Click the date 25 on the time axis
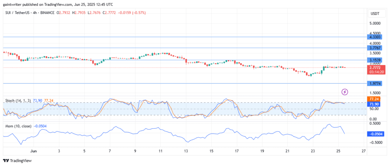This screenshot has height=166, width=390. [339, 151]
